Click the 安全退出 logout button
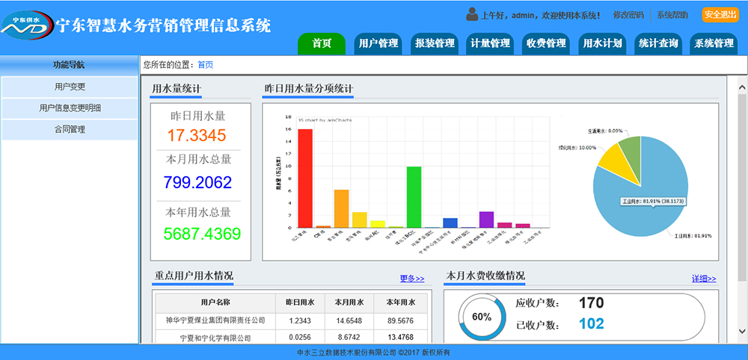Screen dimensions: 748x360 point(720,15)
